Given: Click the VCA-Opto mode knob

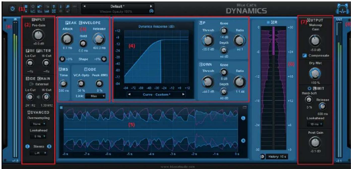Looking at the screenshot, I should 81,84.
